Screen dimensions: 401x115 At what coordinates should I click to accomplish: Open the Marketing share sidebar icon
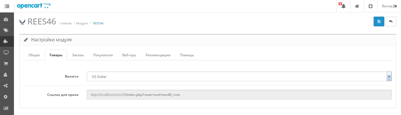click(6, 86)
